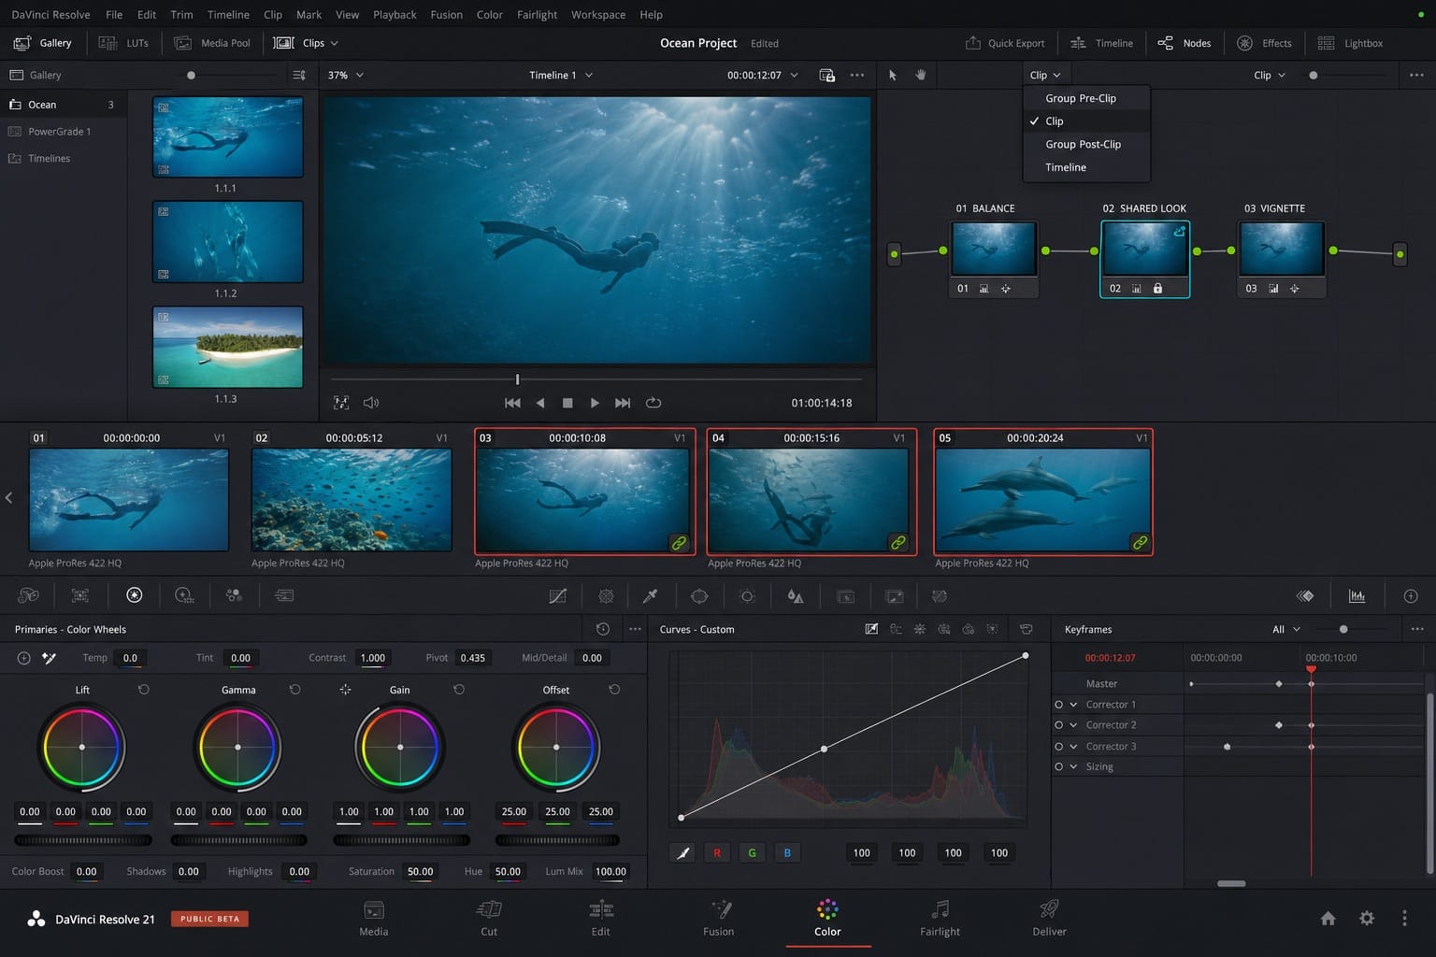Open the Power Window palette

pos(698,595)
